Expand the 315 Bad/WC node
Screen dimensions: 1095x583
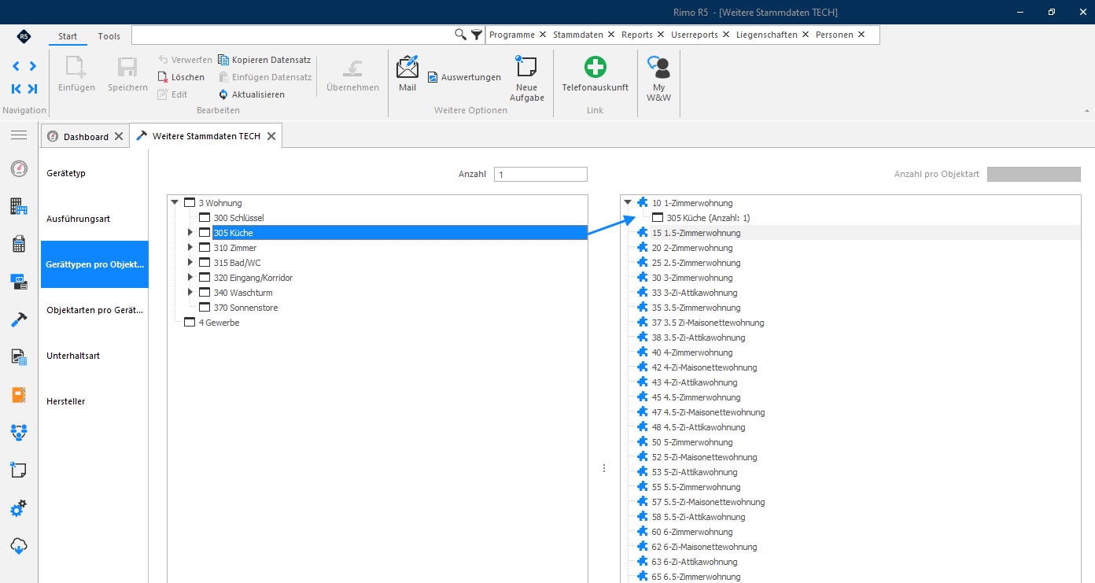[x=190, y=262]
